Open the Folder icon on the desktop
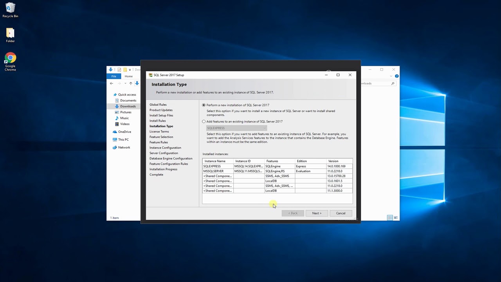Image resolution: width=501 pixels, height=282 pixels. click(10, 35)
